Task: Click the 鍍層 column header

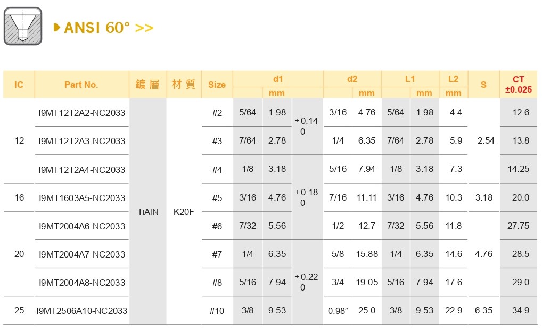Action: pyautogui.click(x=147, y=85)
